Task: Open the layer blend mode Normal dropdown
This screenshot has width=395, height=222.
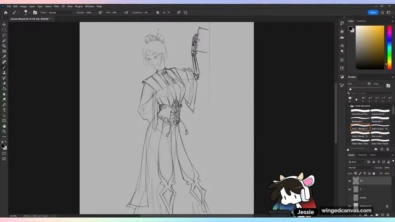Action: tap(360, 168)
